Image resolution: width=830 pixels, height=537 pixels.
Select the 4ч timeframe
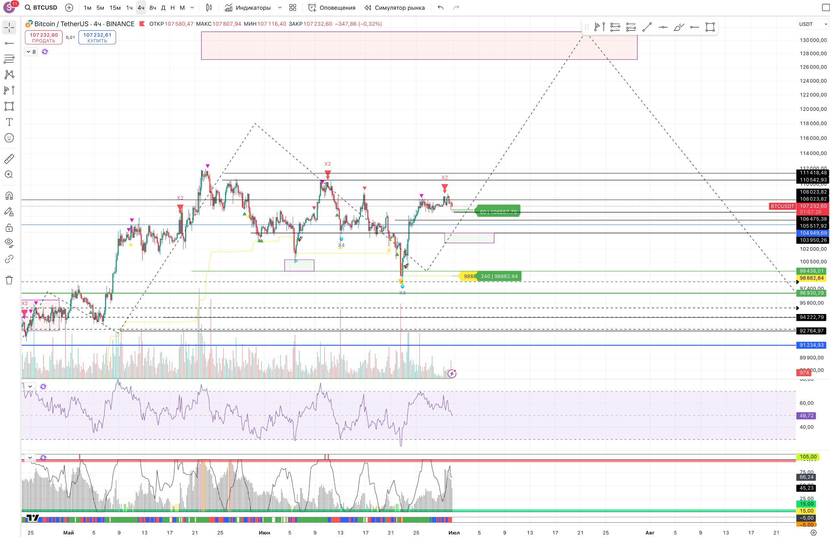(x=141, y=7)
